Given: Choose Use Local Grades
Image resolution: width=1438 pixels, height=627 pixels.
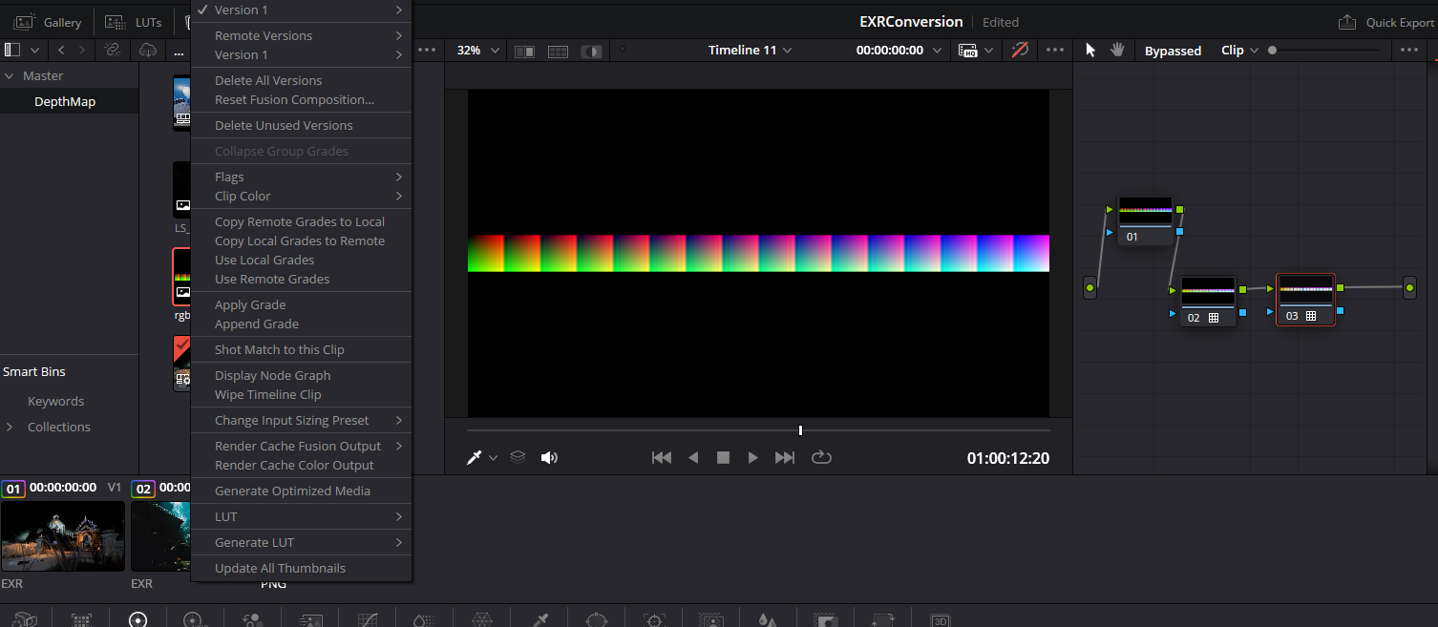Looking at the screenshot, I should click(301, 260).
